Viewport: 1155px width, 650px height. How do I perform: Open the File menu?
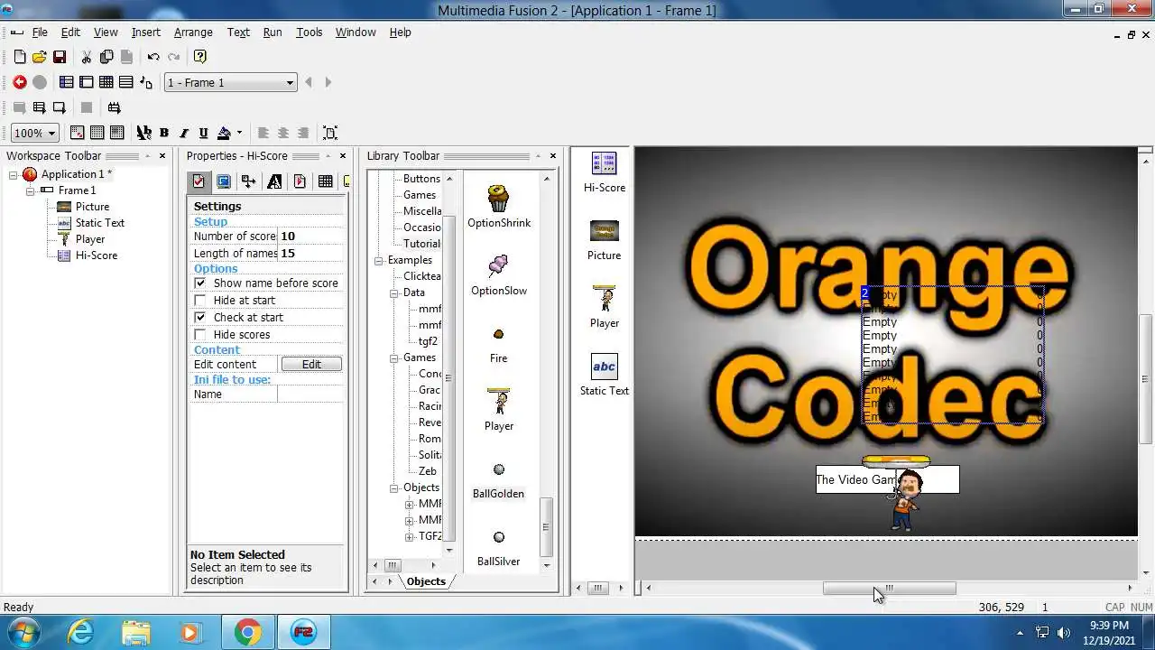click(40, 32)
